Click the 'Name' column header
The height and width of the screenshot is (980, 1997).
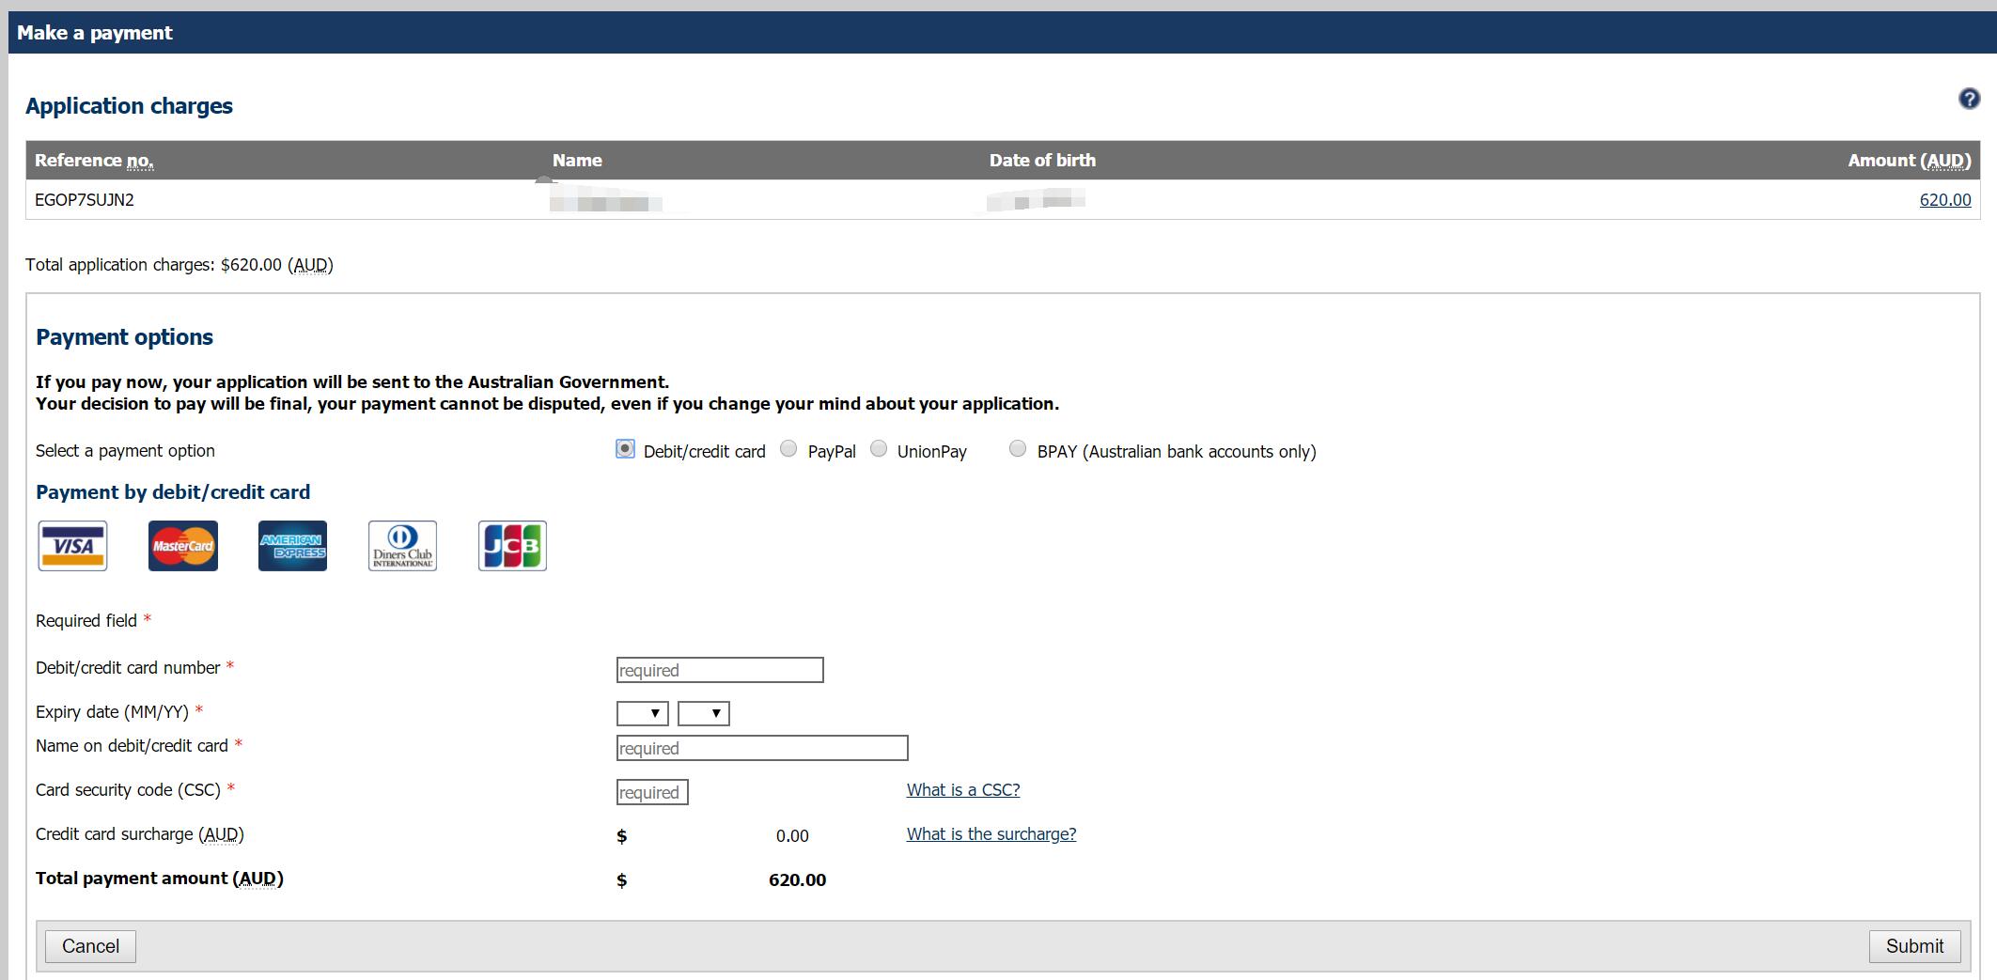pos(577,161)
